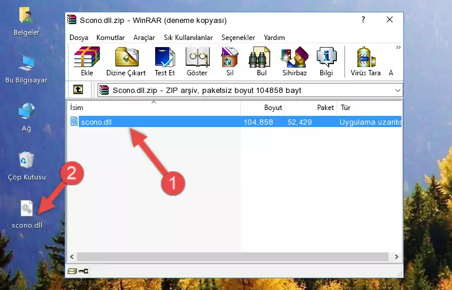Image resolution: width=452 pixels, height=290 pixels.
Task: Launch the Sihirbaz wizard
Action: 294,61
